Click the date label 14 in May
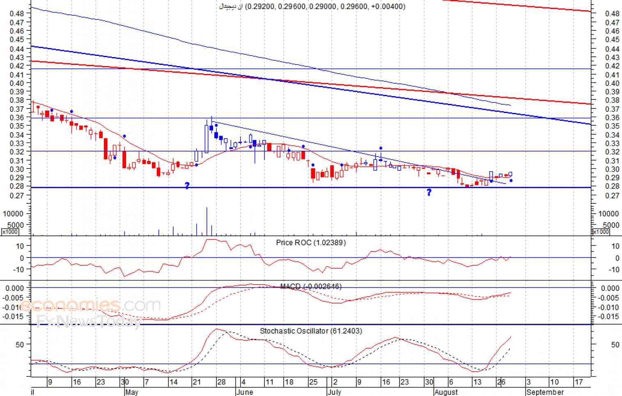The width and height of the screenshot is (622, 396). 174,382
